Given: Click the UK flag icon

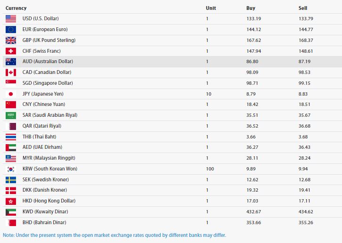Looking at the screenshot, I should (x=11, y=40).
